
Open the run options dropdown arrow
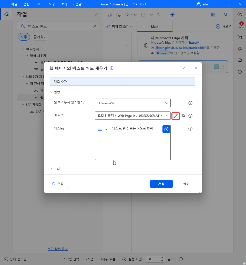click(x=135, y=15)
